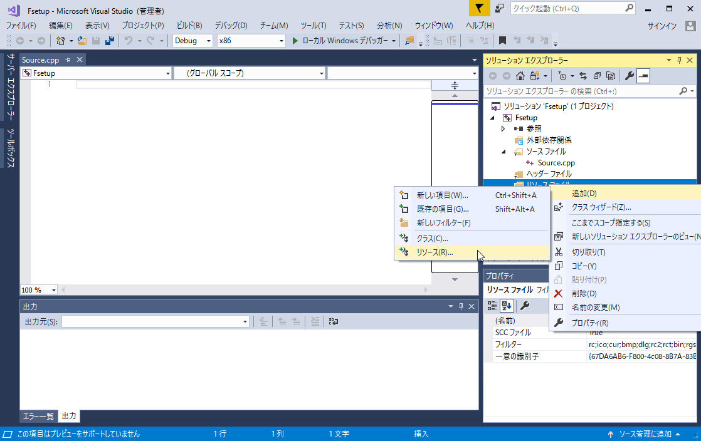Image resolution: width=701 pixels, height=441 pixels.
Task: Toggle word wrap in 出力 toolbar
Action: 334,321
